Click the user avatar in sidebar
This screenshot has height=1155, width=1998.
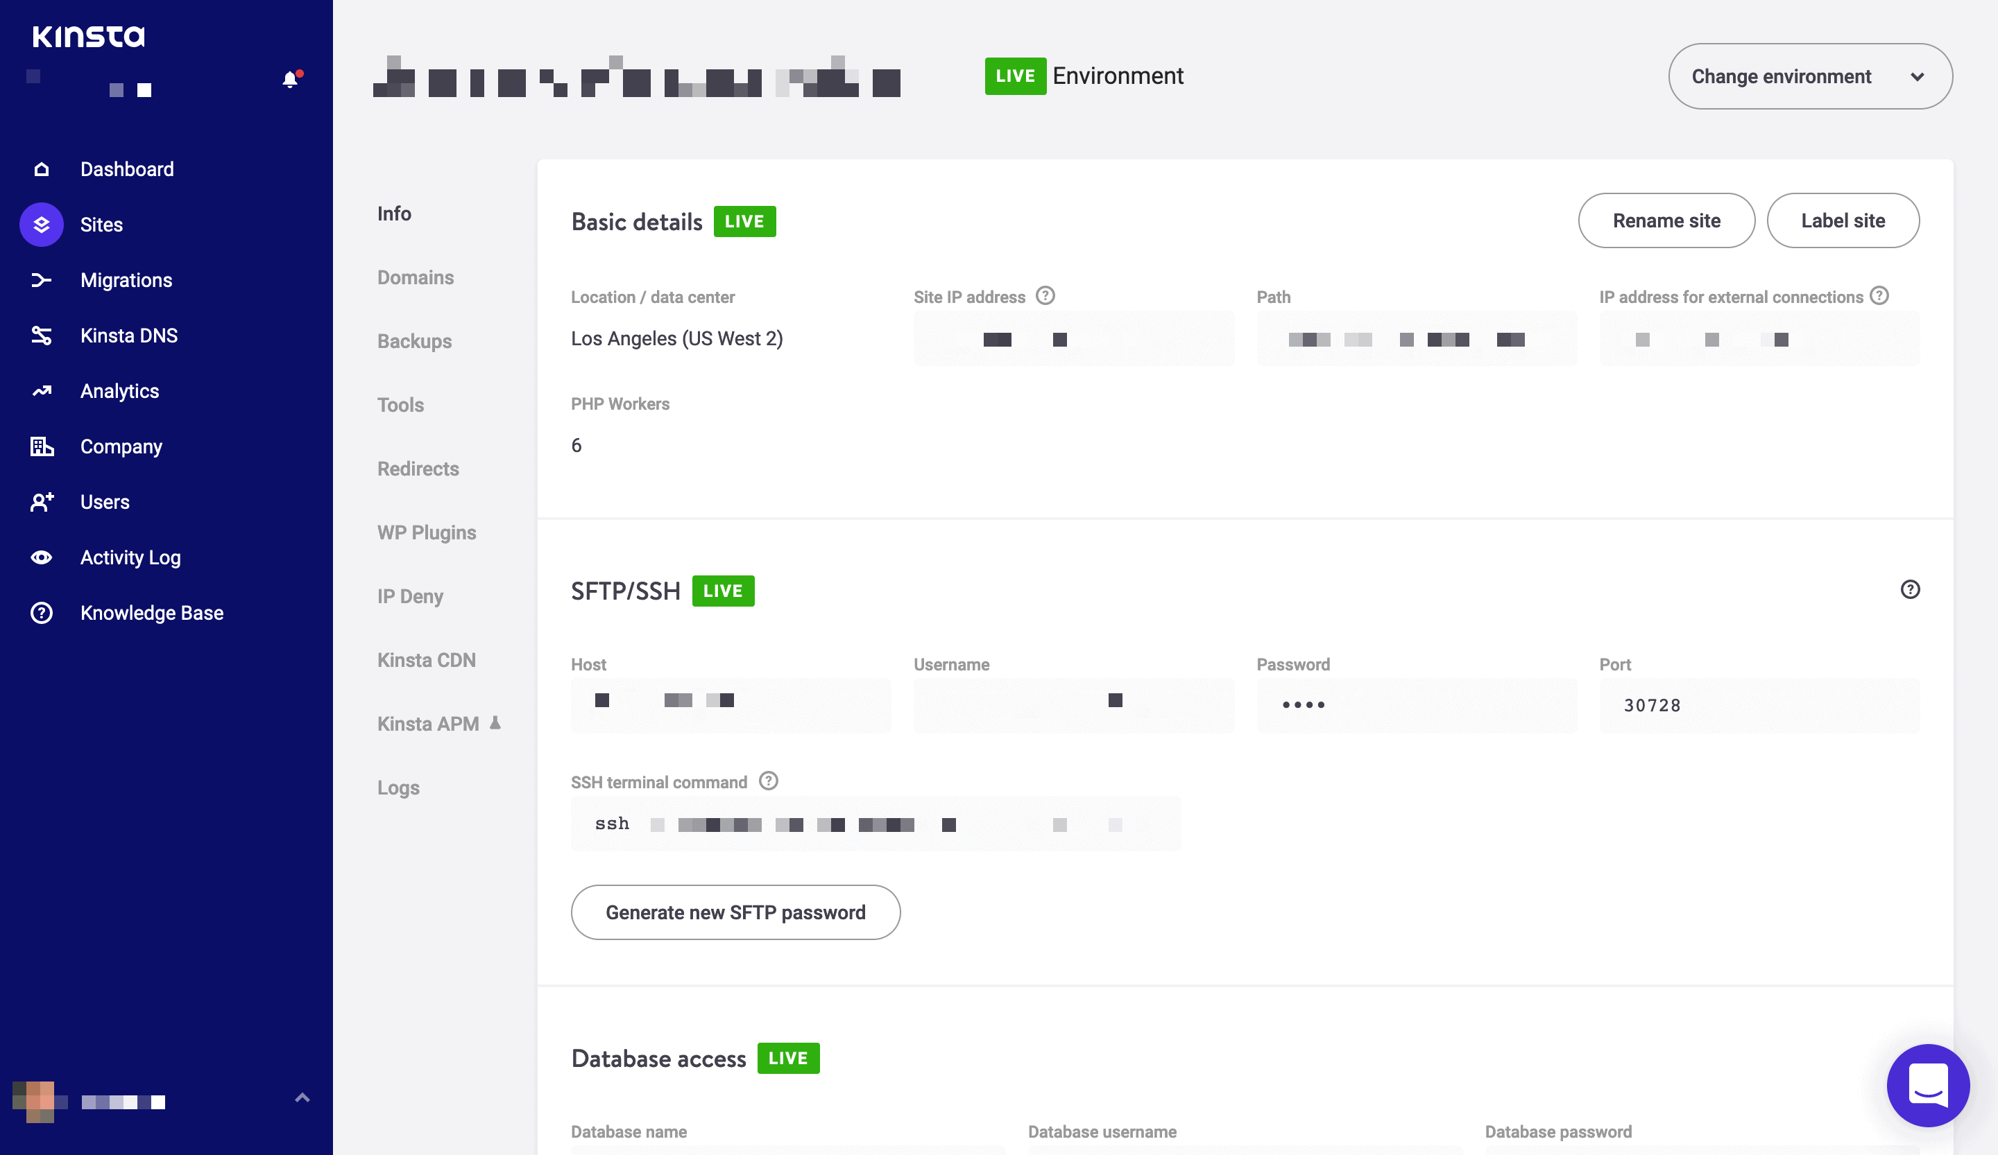(40, 1101)
